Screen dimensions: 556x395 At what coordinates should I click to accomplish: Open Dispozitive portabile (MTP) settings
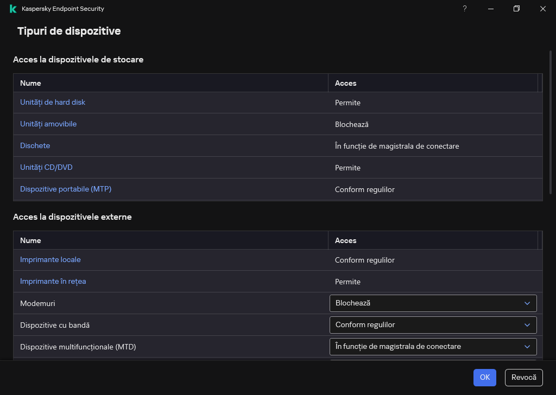(x=65, y=189)
